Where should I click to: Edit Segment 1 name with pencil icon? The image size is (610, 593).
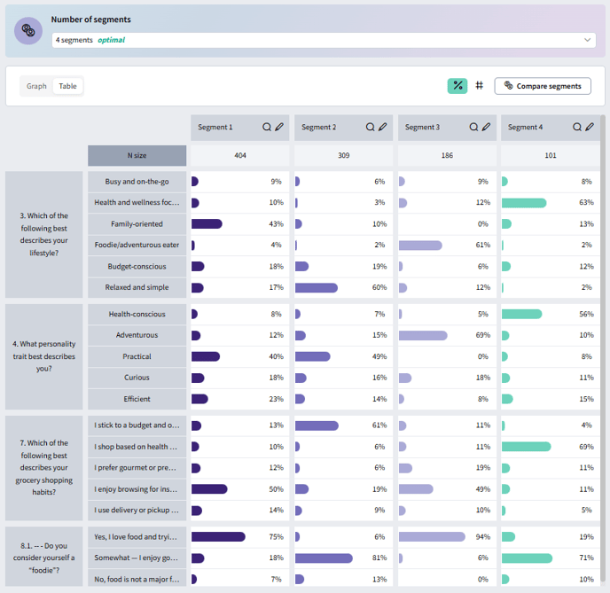pyautogui.click(x=279, y=128)
